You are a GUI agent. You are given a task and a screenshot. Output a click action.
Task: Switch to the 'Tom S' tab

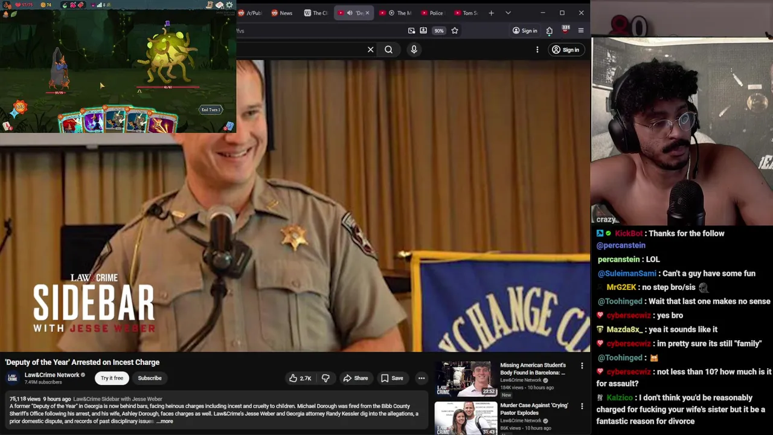pyautogui.click(x=466, y=13)
